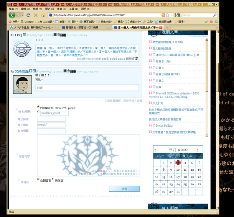Close the active blog post tab
234x217 pixels.
click(x=161, y=28)
